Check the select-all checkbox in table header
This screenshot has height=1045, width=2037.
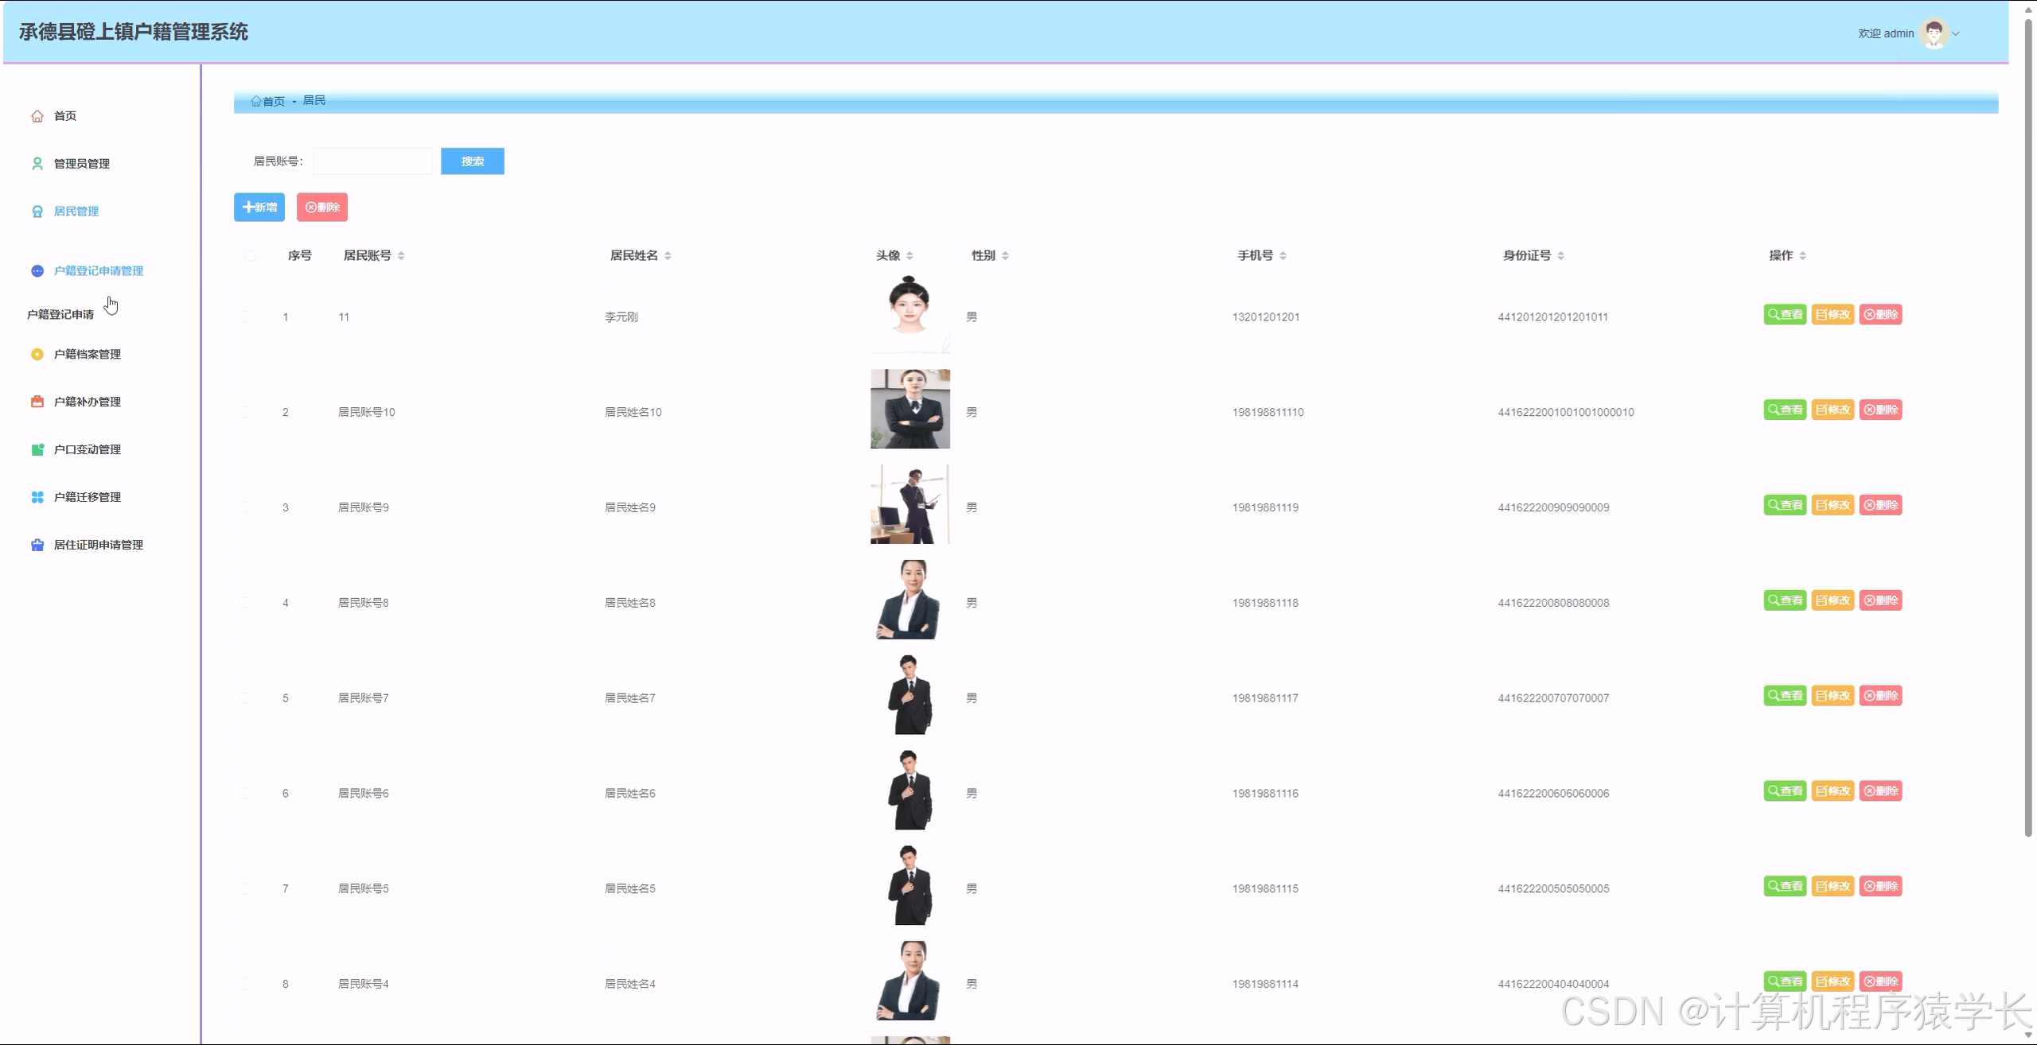coord(250,255)
